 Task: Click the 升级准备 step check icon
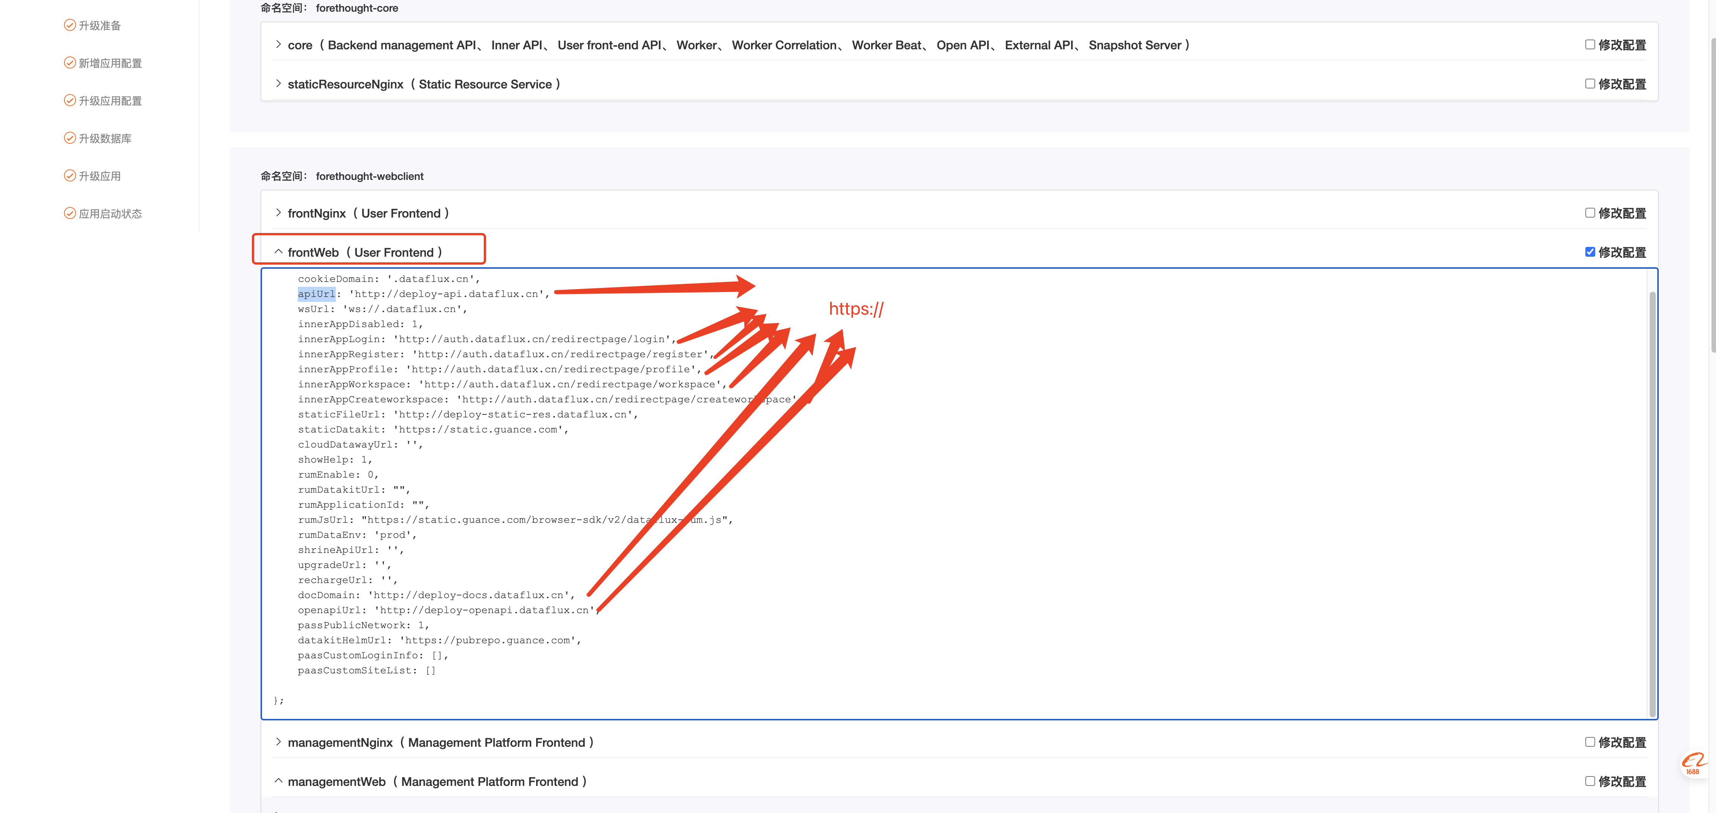point(69,25)
